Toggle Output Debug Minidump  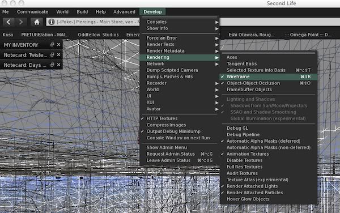point(180,131)
